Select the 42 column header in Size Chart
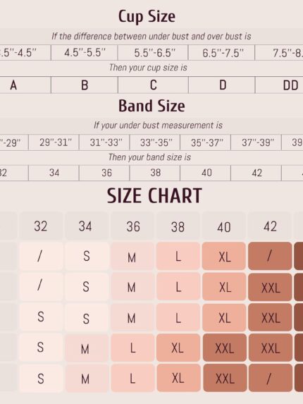 (x=270, y=226)
